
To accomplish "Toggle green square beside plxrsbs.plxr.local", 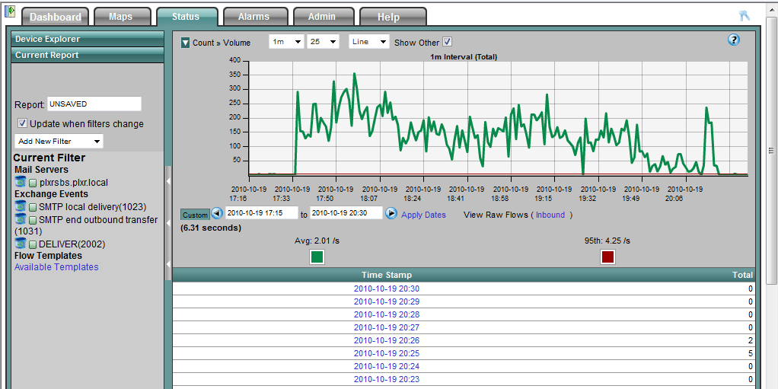I will (x=33, y=183).
